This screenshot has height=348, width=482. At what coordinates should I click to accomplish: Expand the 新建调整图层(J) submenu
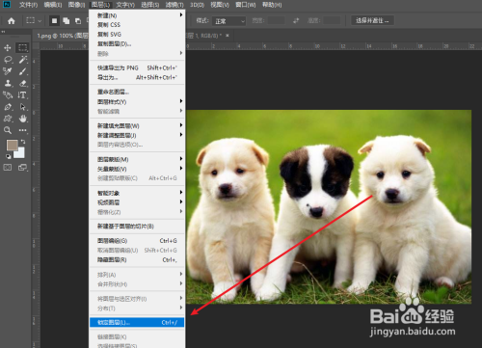coord(137,135)
